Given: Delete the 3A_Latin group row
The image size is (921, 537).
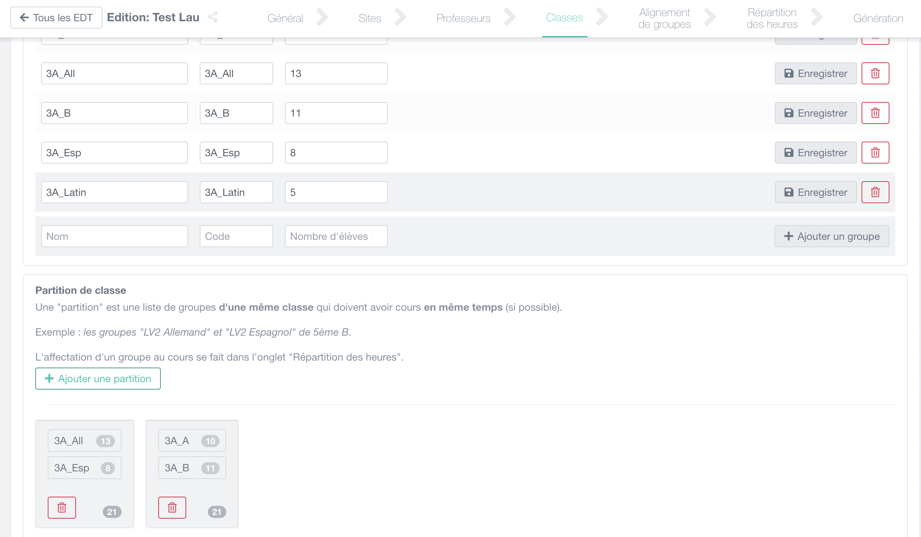Looking at the screenshot, I should click(x=875, y=192).
